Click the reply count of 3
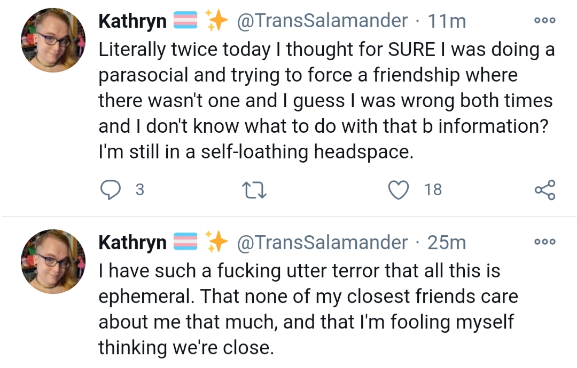The width and height of the screenshot is (577, 368). (x=140, y=190)
